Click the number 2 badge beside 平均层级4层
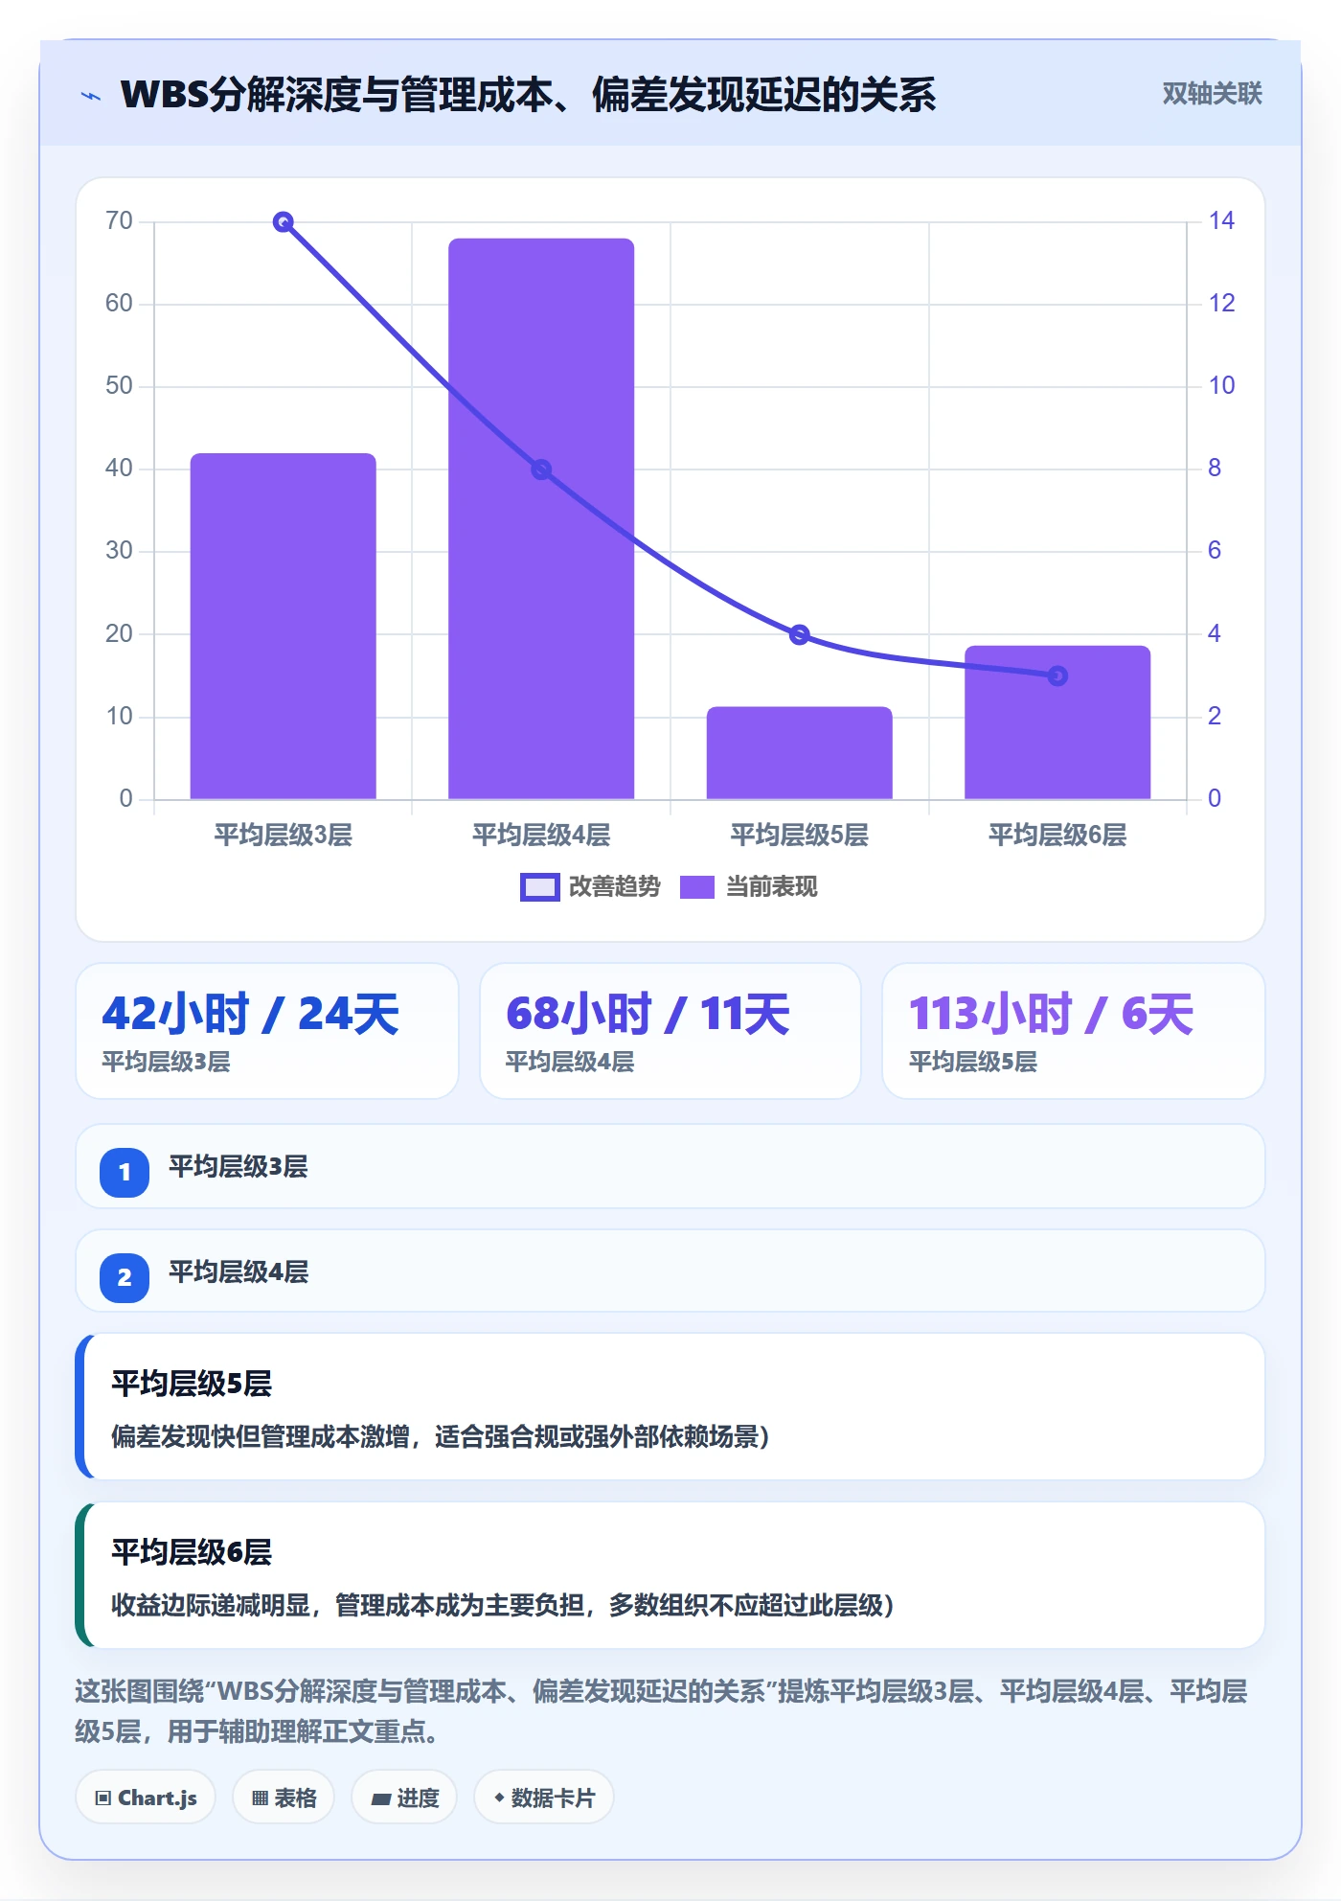Viewport: 1341px width, 1901px height. click(125, 1277)
